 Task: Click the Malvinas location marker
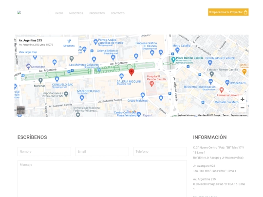(x=40, y=81)
